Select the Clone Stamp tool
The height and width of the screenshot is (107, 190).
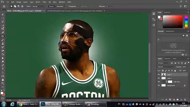[x=3, y=44]
